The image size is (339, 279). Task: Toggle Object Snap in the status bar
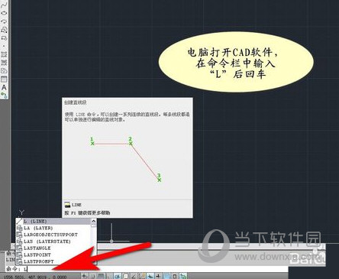(x=125, y=276)
